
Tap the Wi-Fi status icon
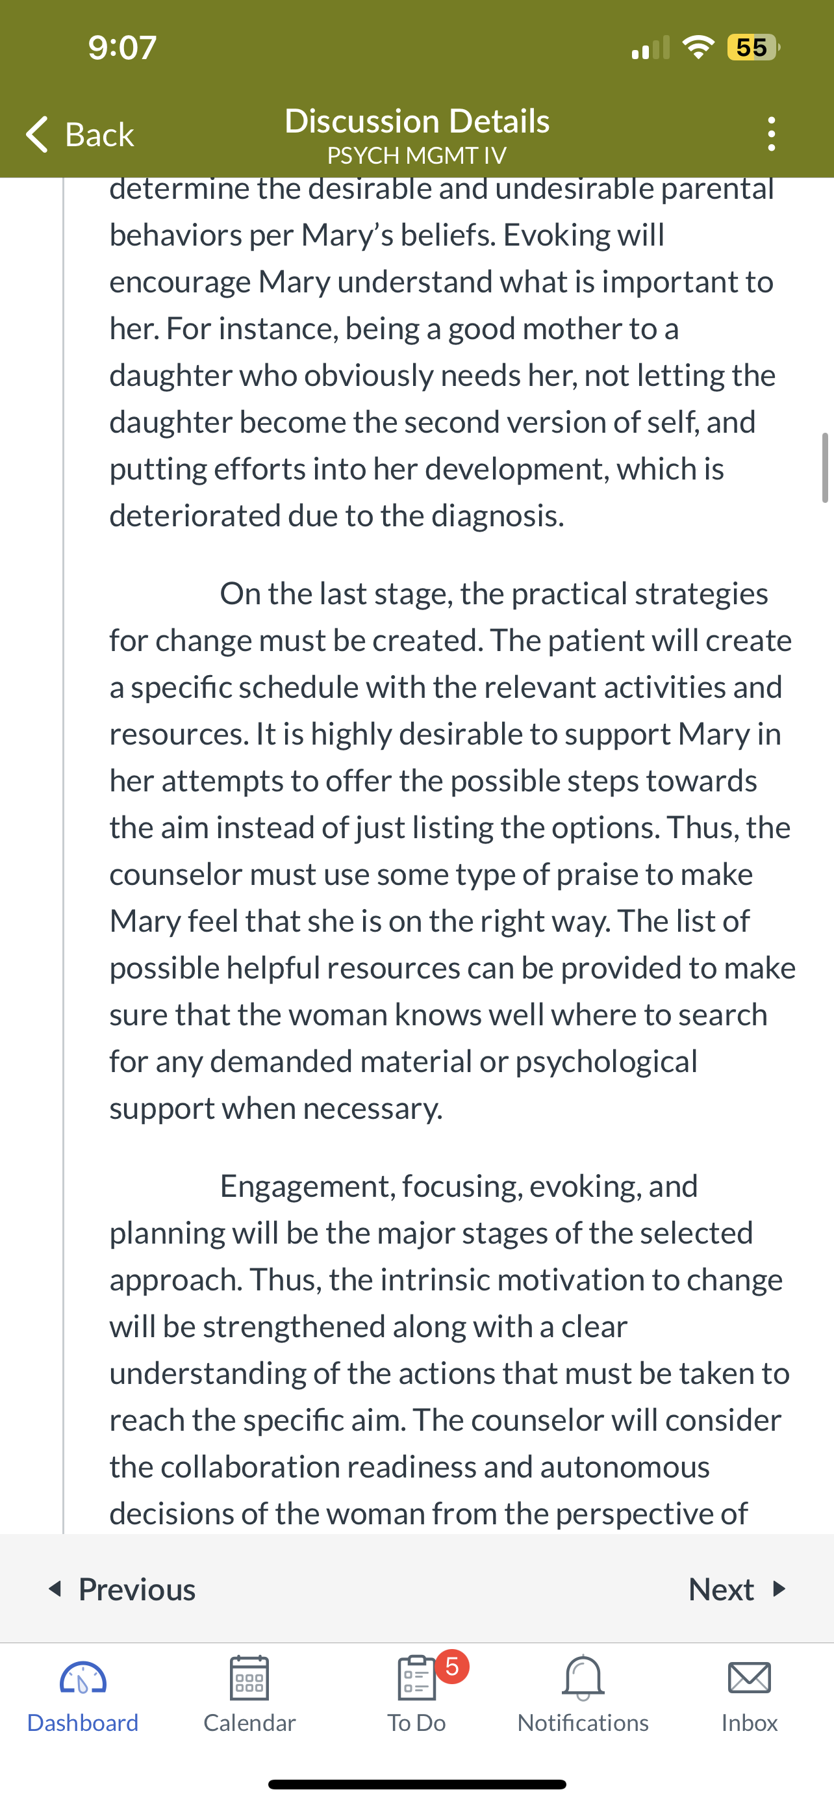point(698,47)
